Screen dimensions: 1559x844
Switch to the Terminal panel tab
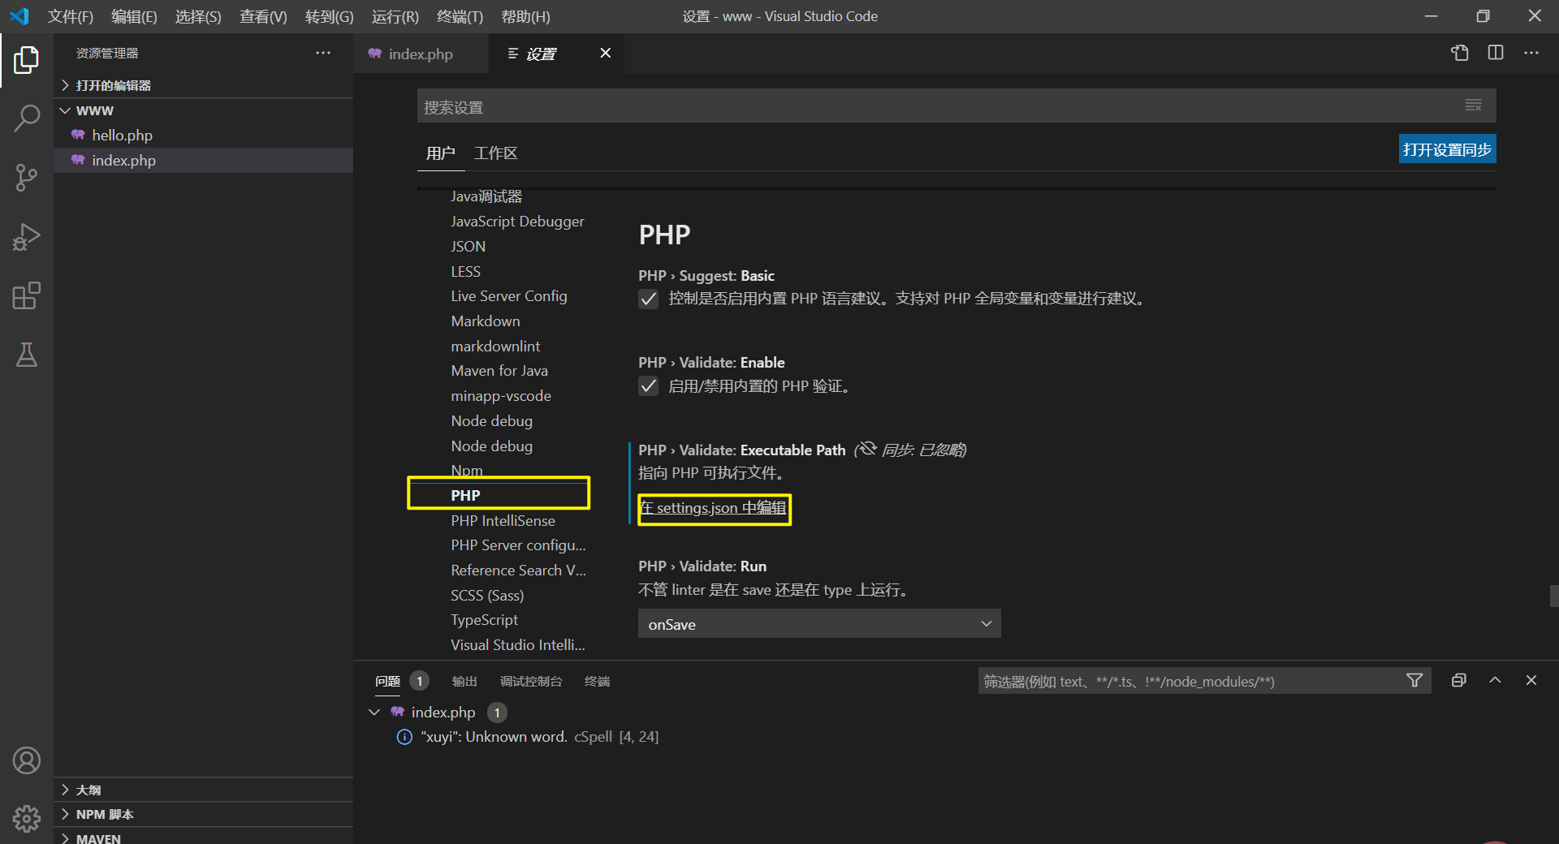coord(597,682)
